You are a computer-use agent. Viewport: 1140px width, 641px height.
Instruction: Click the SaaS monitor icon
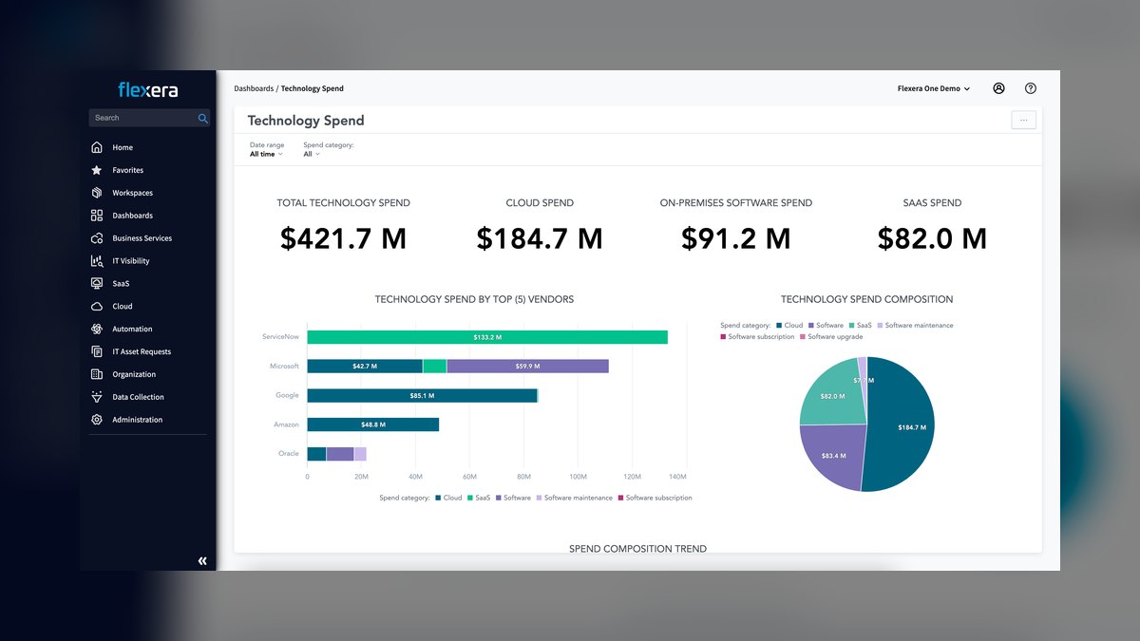97,284
